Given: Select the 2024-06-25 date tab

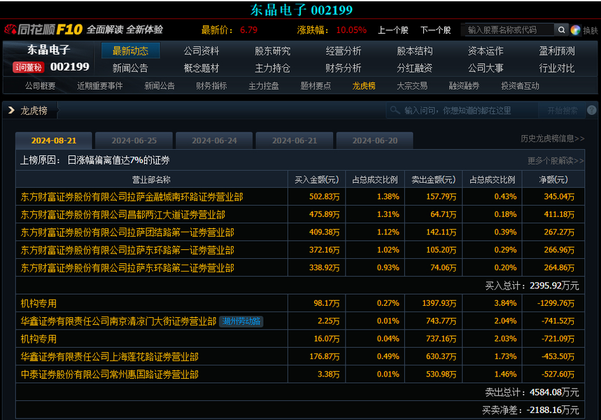Looking at the screenshot, I should click(134, 141).
